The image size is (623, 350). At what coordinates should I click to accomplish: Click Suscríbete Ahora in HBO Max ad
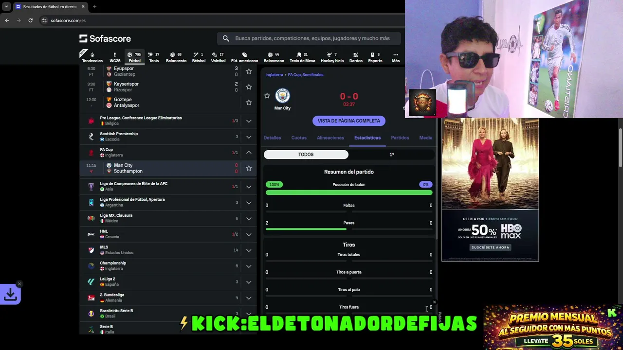(x=490, y=247)
